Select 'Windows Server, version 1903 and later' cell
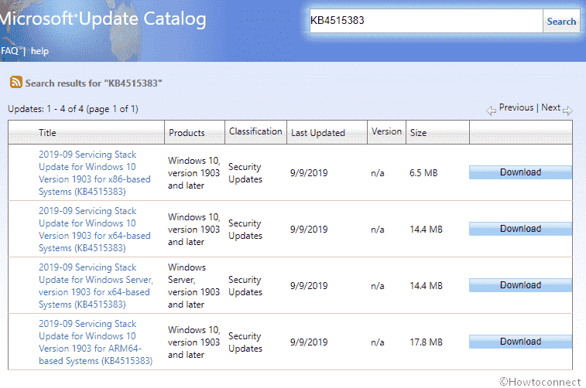The height and width of the screenshot is (388, 586). coord(194,286)
